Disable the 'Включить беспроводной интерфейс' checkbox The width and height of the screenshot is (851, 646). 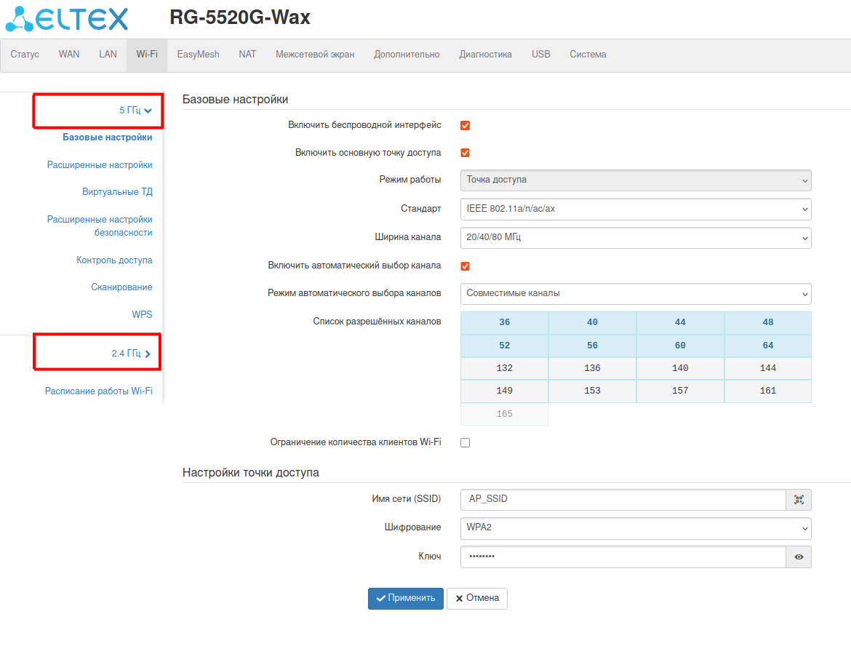tap(466, 125)
